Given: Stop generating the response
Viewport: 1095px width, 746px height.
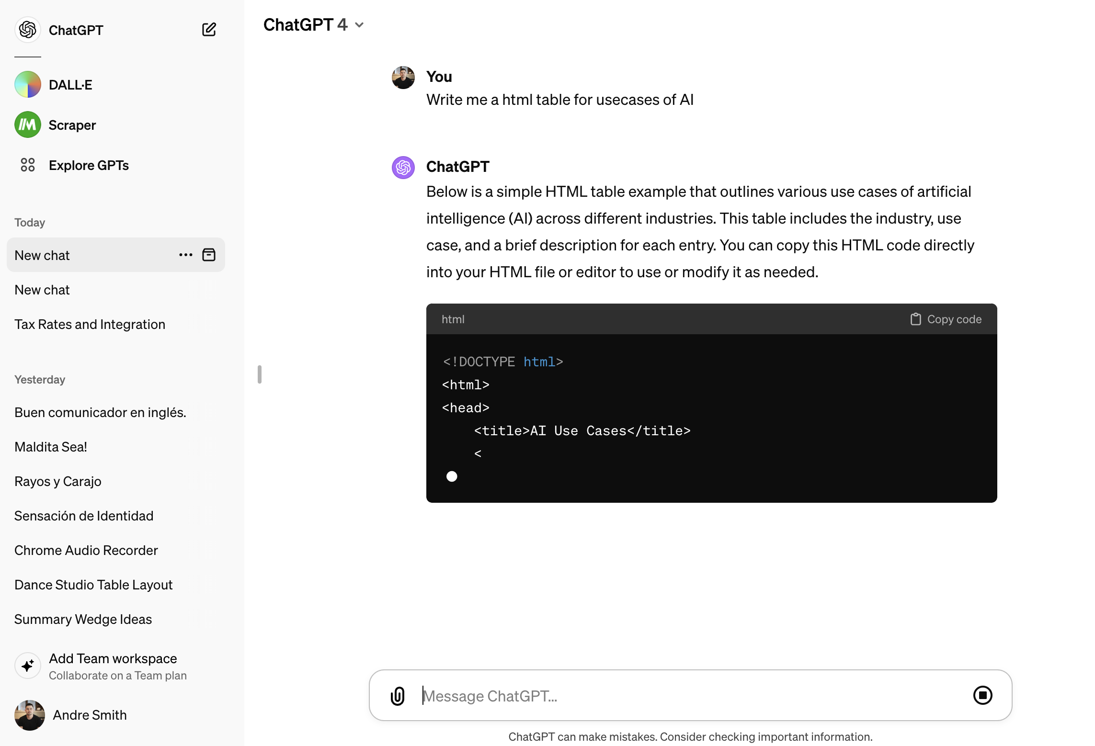Looking at the screenshot, I should click(x=982, y=695).
